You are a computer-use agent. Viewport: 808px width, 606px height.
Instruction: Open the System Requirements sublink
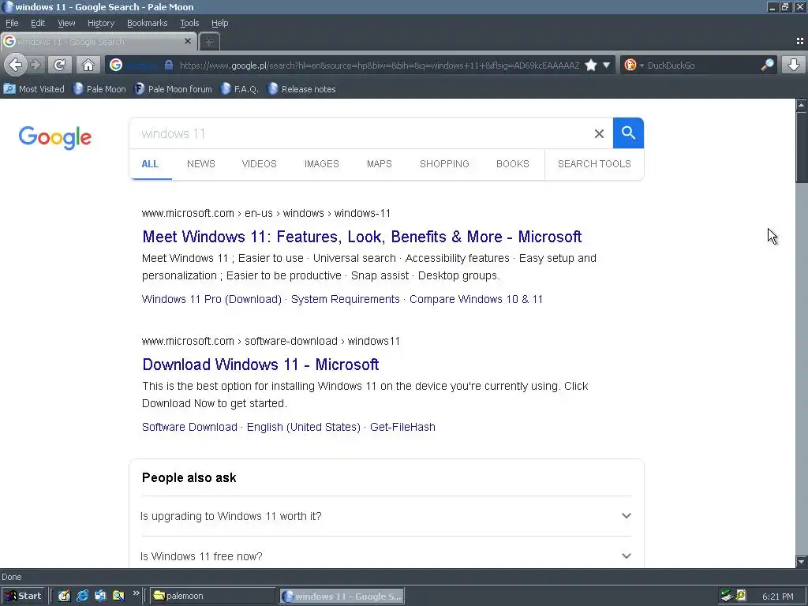[x=346, y=299]
